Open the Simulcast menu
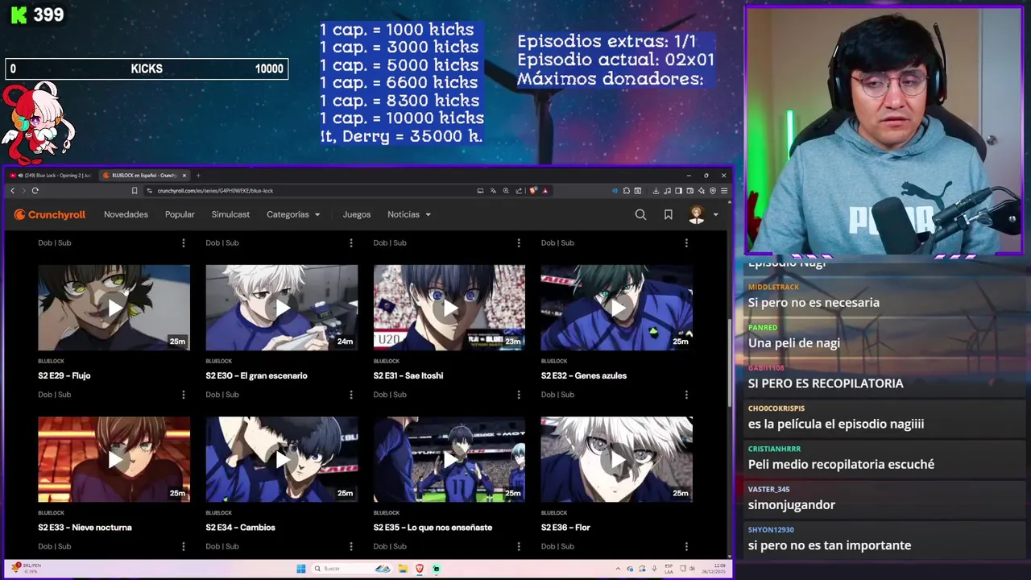The height and width of the screenshot is (580, 1031). (x=230, y=214)
